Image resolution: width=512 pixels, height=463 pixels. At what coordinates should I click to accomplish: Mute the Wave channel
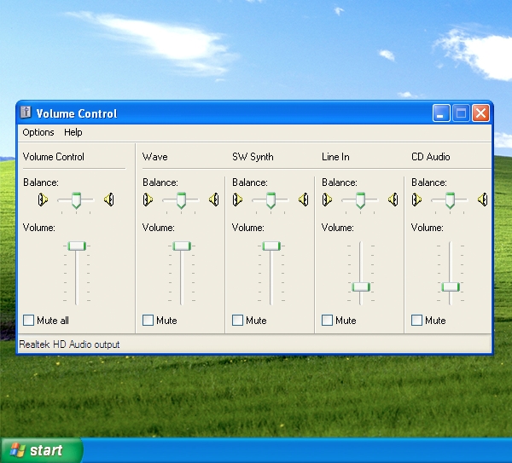click(x=148, y=320)
